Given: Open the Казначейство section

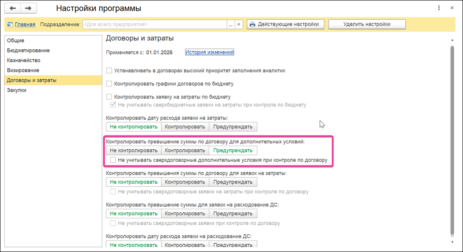Looking at the screenshot, I should coord(24,60).
